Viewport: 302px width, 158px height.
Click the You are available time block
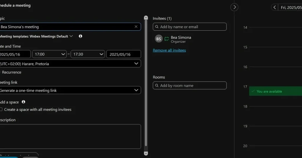pos(275,91)
